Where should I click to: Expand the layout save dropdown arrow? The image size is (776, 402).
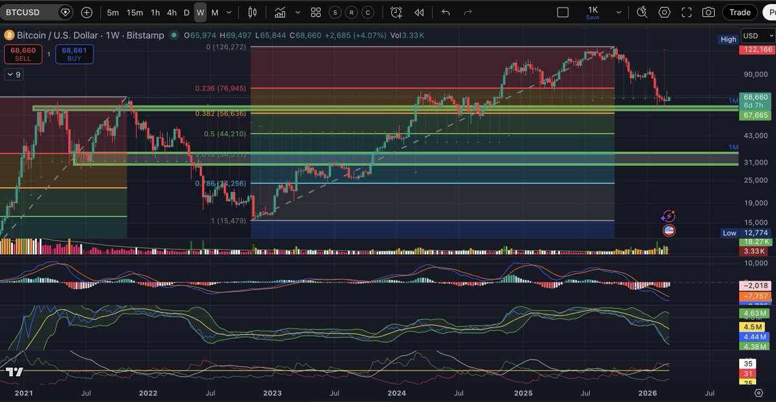[619, 12]
